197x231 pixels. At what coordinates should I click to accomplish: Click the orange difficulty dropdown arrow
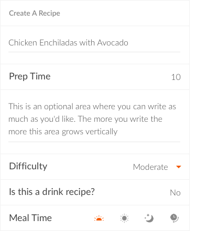[x=179, y=167]
